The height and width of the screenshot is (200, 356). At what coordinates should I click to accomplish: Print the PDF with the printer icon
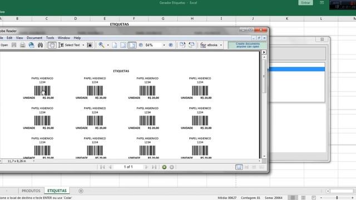tap(22, 45)
